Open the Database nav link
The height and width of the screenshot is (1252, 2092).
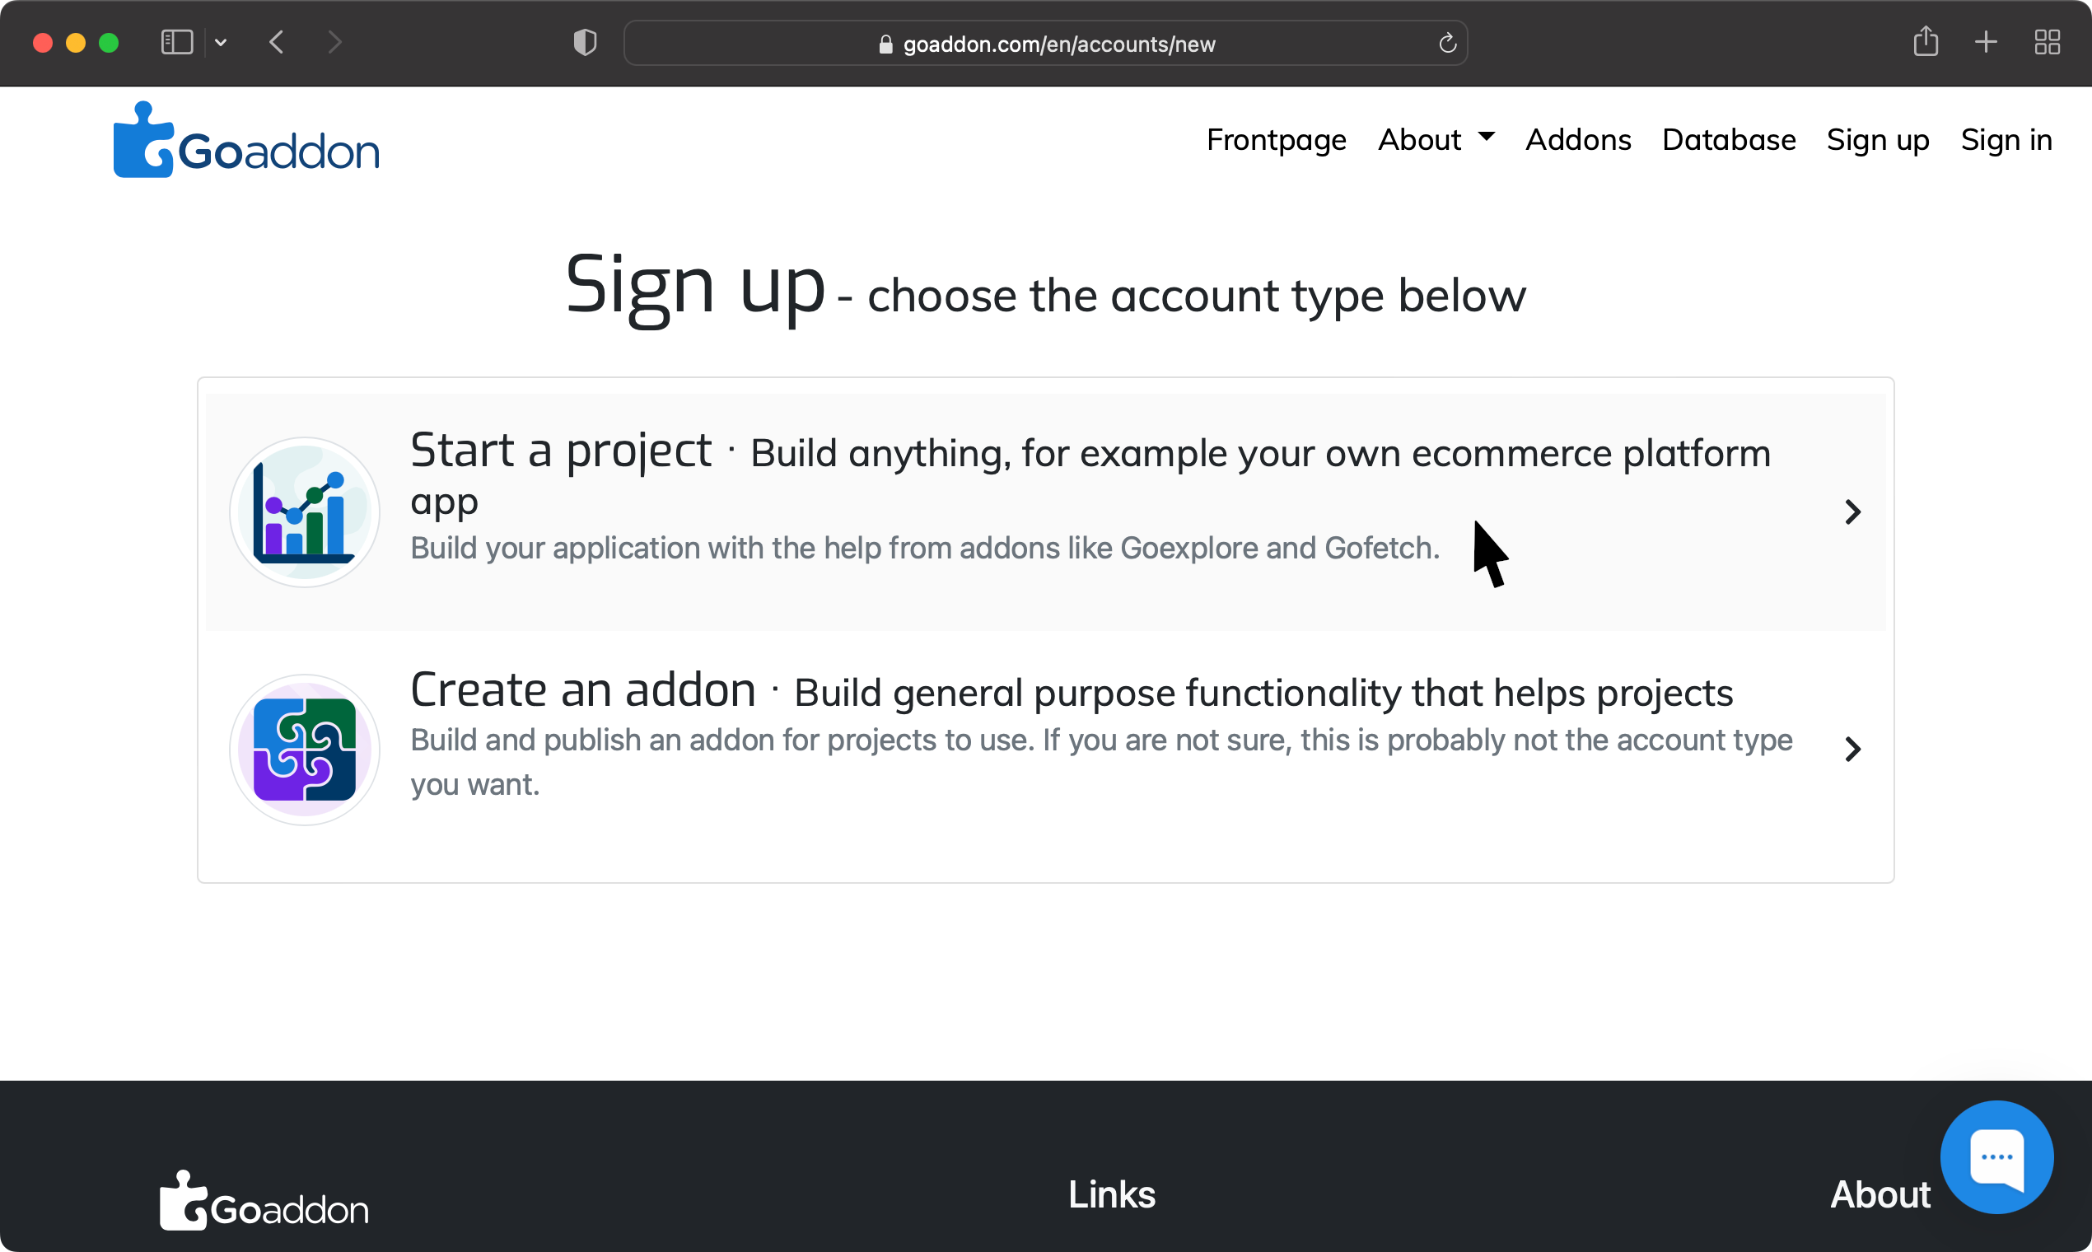1729,139
